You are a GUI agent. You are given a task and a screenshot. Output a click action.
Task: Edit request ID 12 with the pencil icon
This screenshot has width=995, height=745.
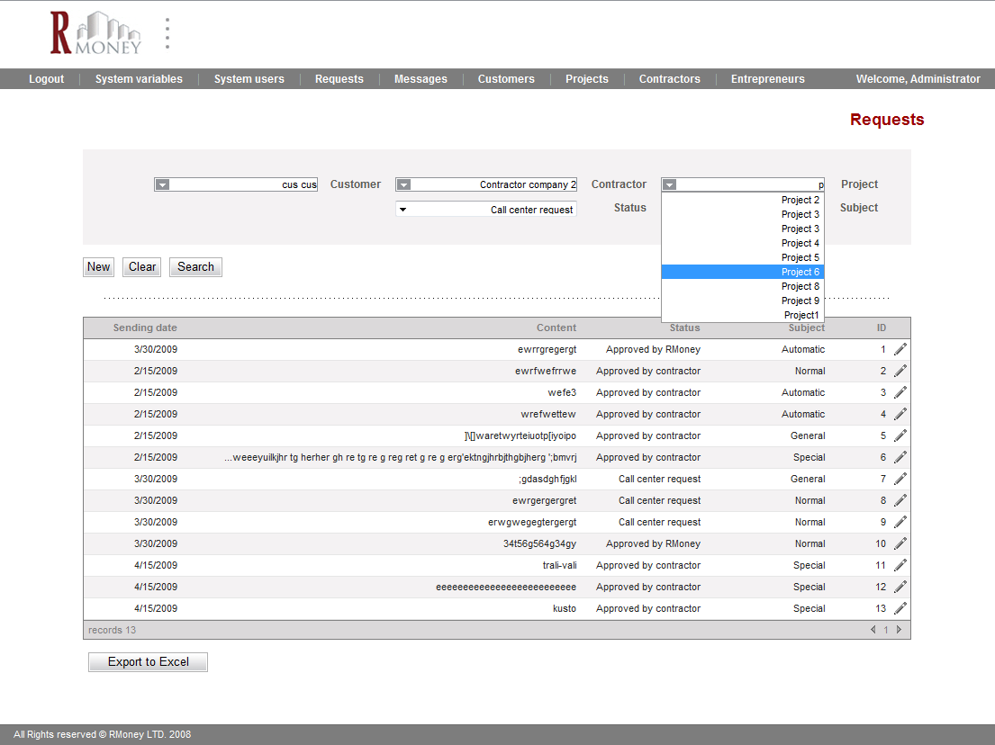tap(900, 587)
